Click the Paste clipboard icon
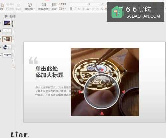Viewport: 166px width, 138px height. 2,5
